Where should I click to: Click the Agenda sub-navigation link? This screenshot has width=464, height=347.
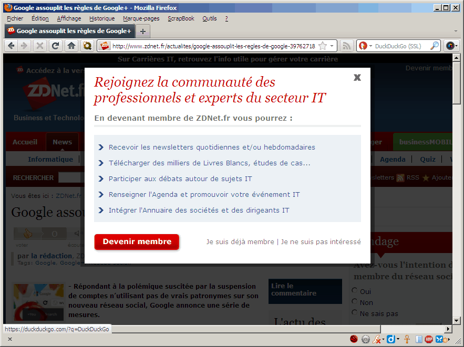click(x=393, y=160)
